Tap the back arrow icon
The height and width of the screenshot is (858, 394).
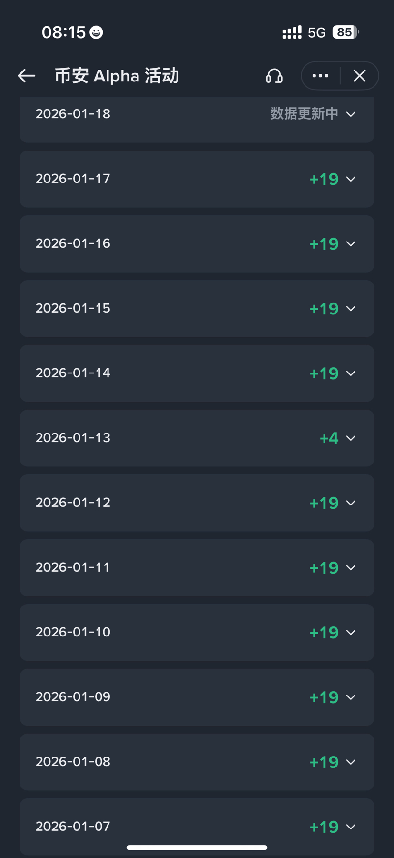pyautogui.click(x=27, y=76)
